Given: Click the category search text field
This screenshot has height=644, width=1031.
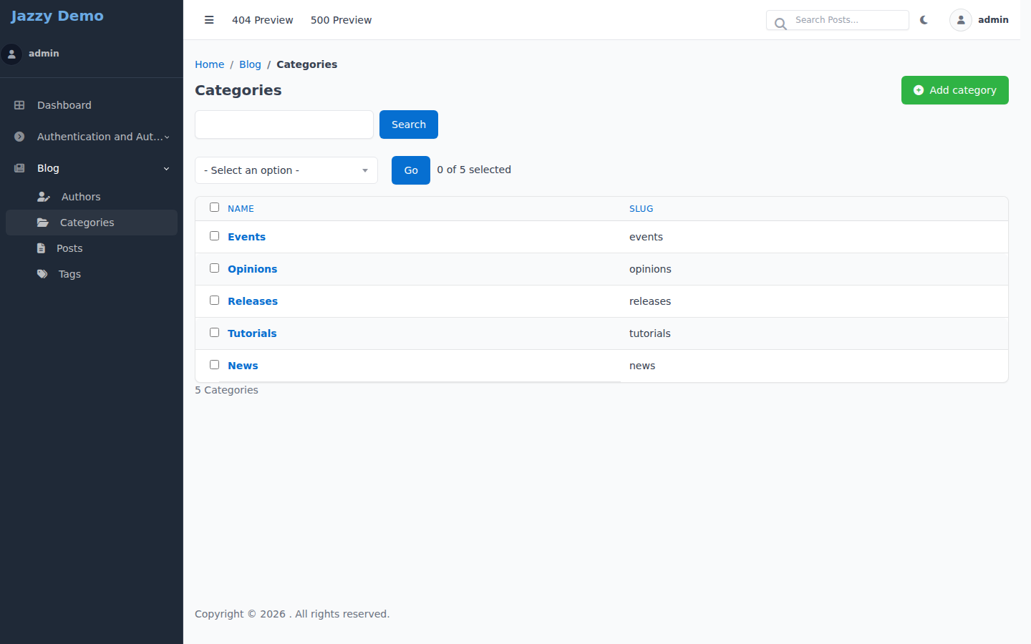Looking at the screenshot, I should pos(284,125).
